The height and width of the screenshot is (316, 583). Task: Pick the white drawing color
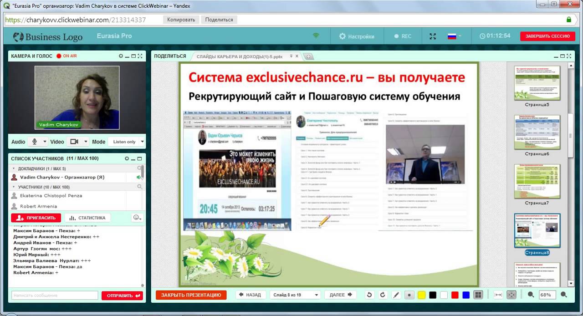[x=444, y=295]
